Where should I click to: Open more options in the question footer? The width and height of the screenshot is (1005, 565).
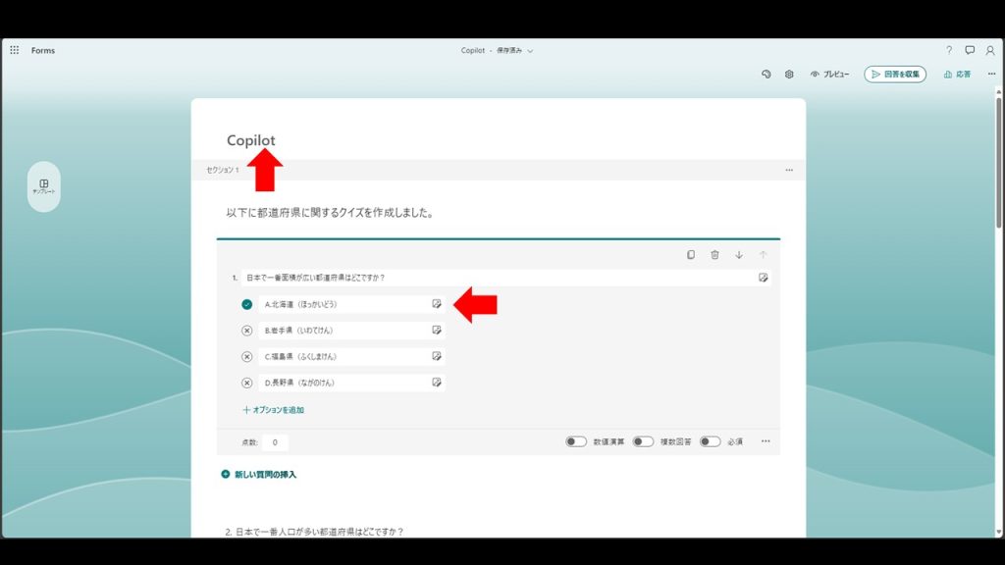[x=766, y=441]
